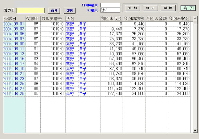
Task: Click the カルテNO検索 search field
Action: [x=110, y=5]
